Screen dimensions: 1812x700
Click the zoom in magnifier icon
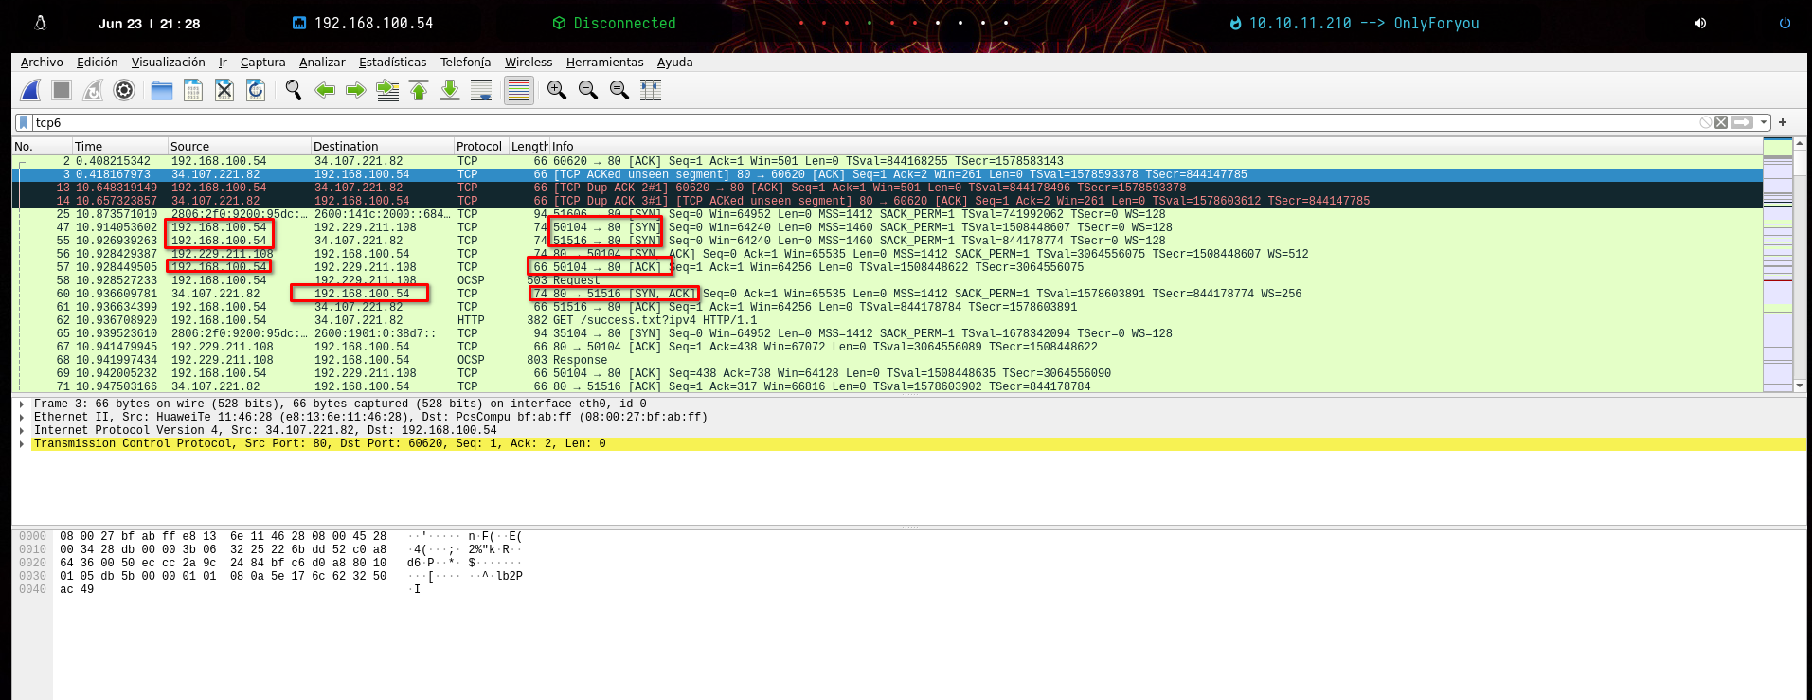pos(557,90)
